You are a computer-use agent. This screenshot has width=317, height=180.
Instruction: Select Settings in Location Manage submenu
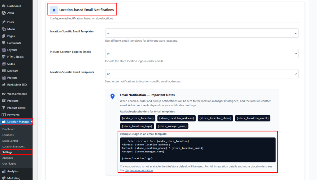pyautogui.click(x=8, y=152)
